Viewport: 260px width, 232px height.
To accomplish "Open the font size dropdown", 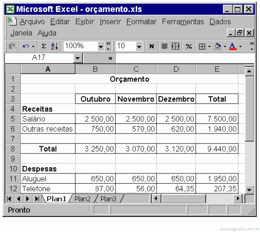I will click(139, 46).
